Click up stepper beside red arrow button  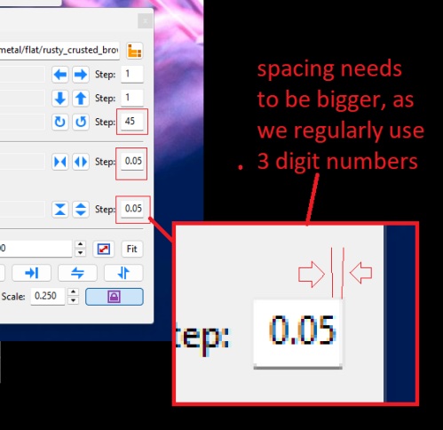click(x=80, y=244)
